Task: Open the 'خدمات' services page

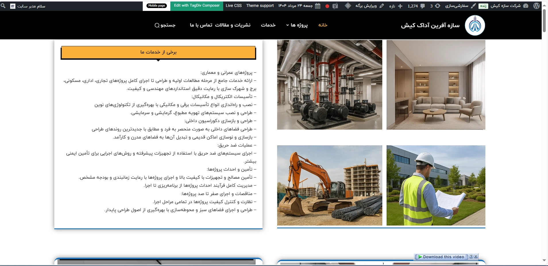Action: click(x=268, y=25)
